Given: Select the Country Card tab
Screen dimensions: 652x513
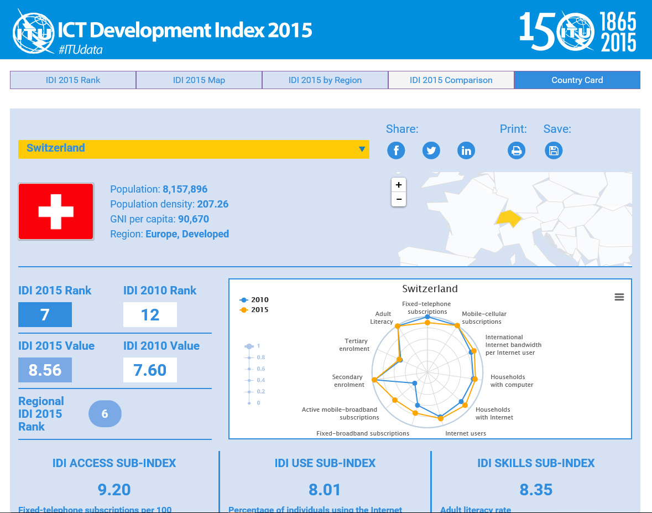Looking at the screenshot, I should [x=577, y=80].
